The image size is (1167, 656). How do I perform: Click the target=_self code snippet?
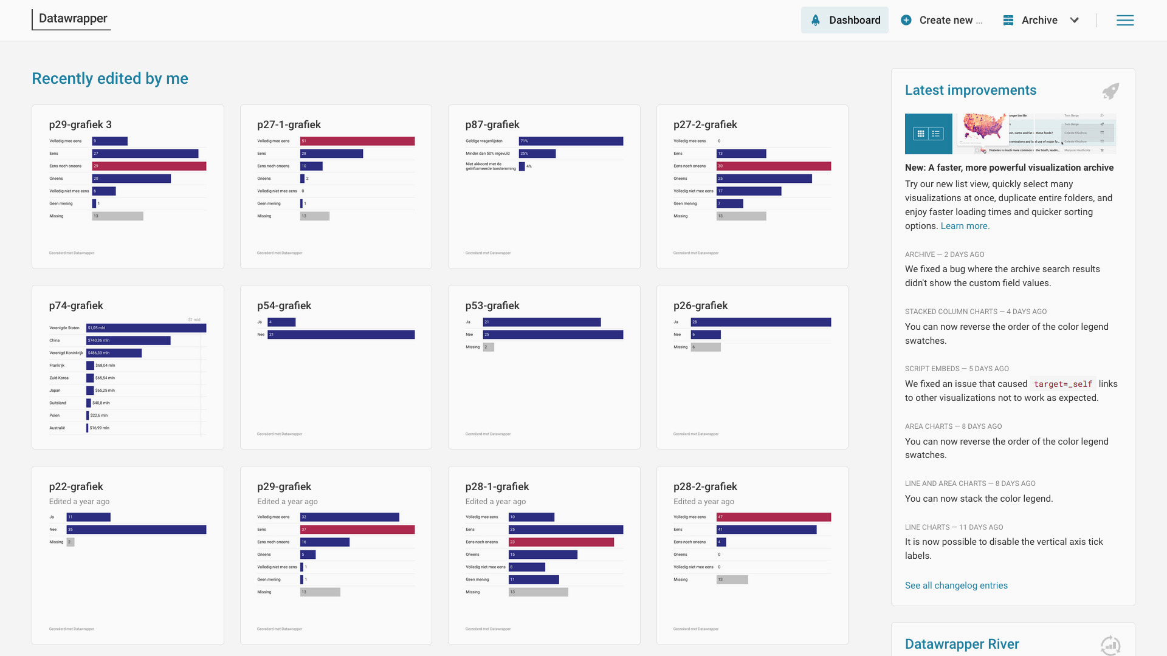(1062, 384)
